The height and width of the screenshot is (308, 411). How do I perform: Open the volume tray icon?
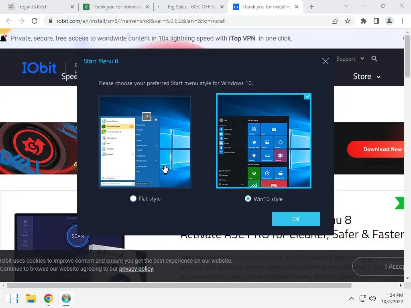(372, 298)
